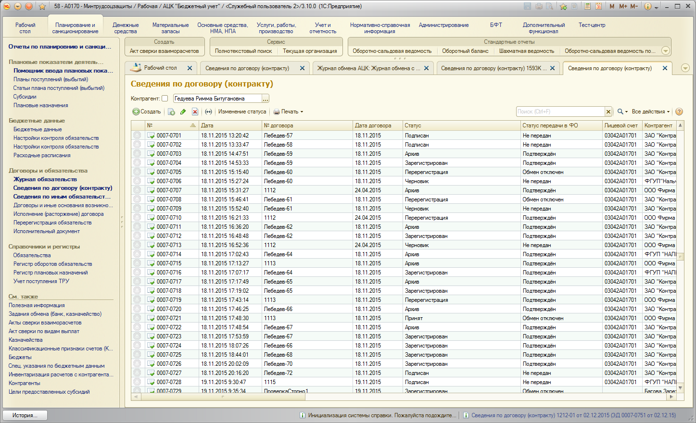Open the help question mark icon
This screenshot has height=423, width=696.
pyautogui.click(x=679, y=112)
